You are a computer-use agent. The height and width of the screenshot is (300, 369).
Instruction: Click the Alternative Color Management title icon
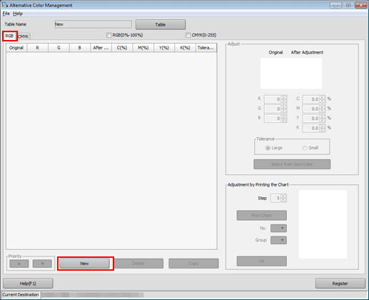coord(5,5)
